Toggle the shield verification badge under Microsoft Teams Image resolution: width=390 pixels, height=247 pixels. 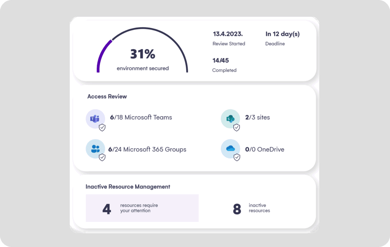(101, 127)
